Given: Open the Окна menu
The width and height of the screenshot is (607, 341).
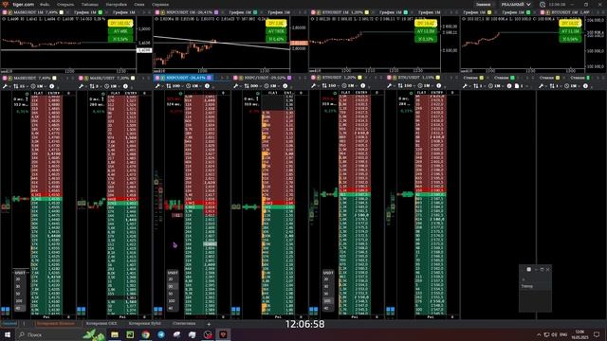Looking at the screenshot, I should tap(139, 4).
